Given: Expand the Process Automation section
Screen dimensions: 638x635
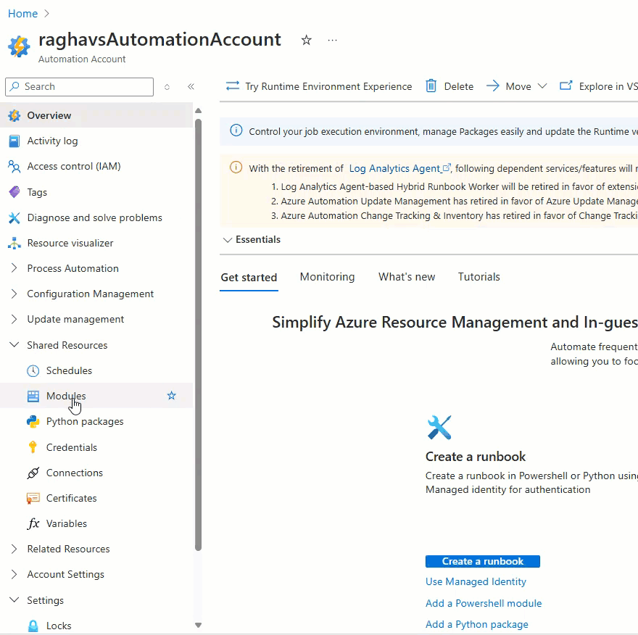Looking at the screenshot, I should (14, 268).
